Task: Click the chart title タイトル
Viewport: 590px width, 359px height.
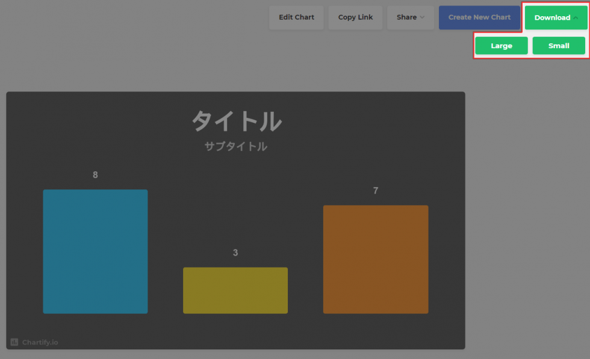Action: (235, 121)
